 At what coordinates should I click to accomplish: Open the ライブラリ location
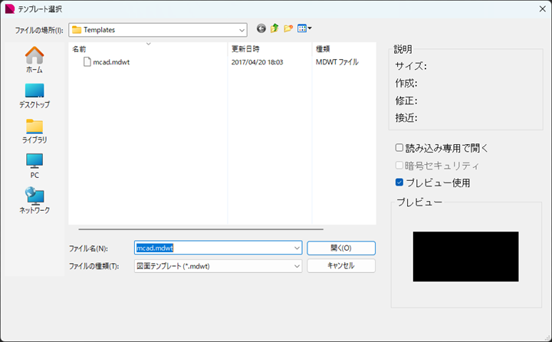coord(34,131)
